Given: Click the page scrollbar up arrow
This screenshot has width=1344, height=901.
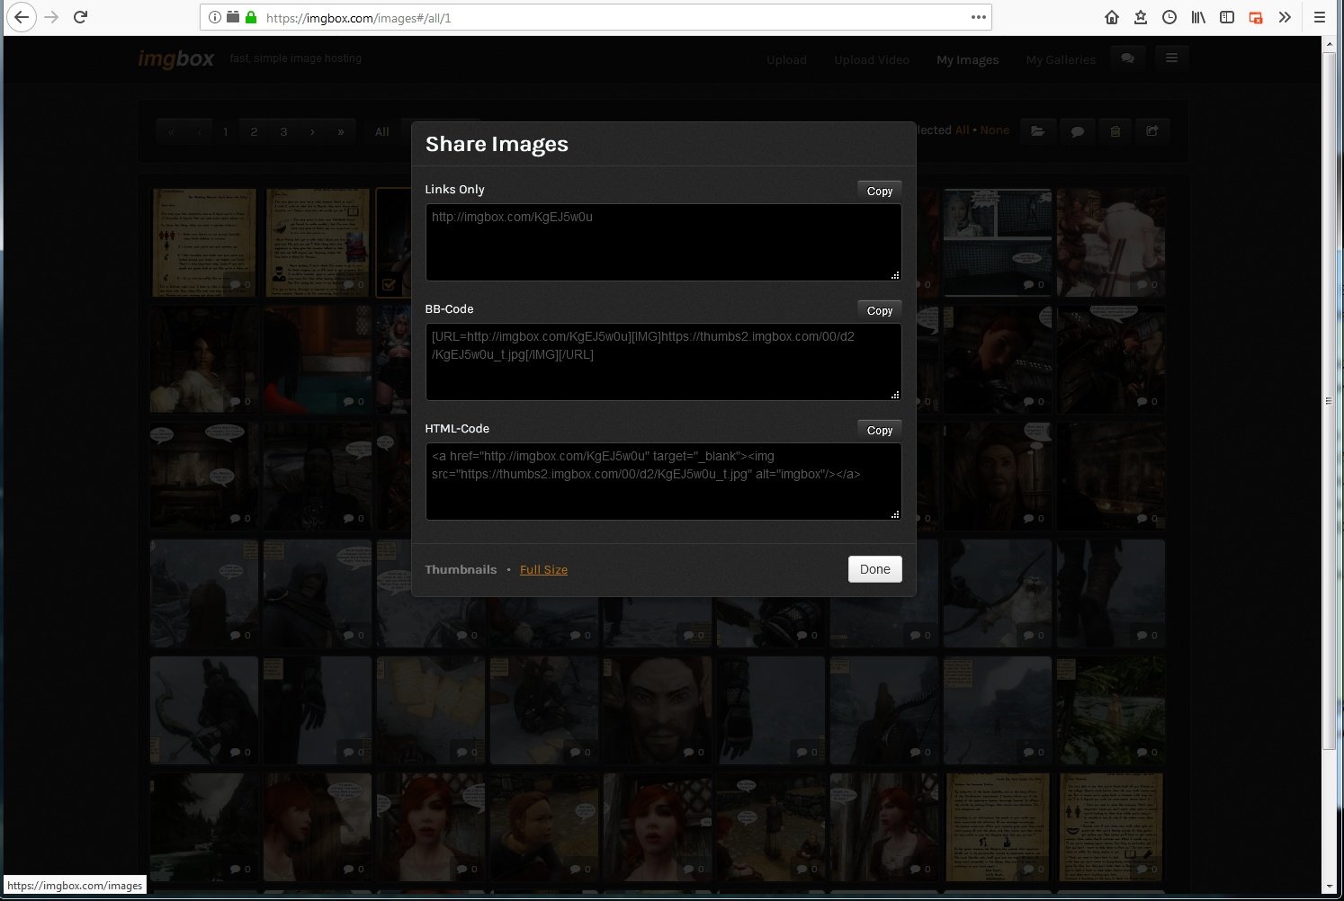Looking at the screenshot, I should (x=1329, y=43).
